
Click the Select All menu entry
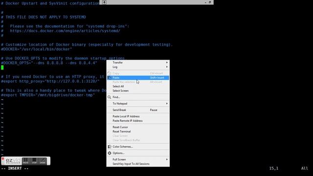click(x=138, y=87)
